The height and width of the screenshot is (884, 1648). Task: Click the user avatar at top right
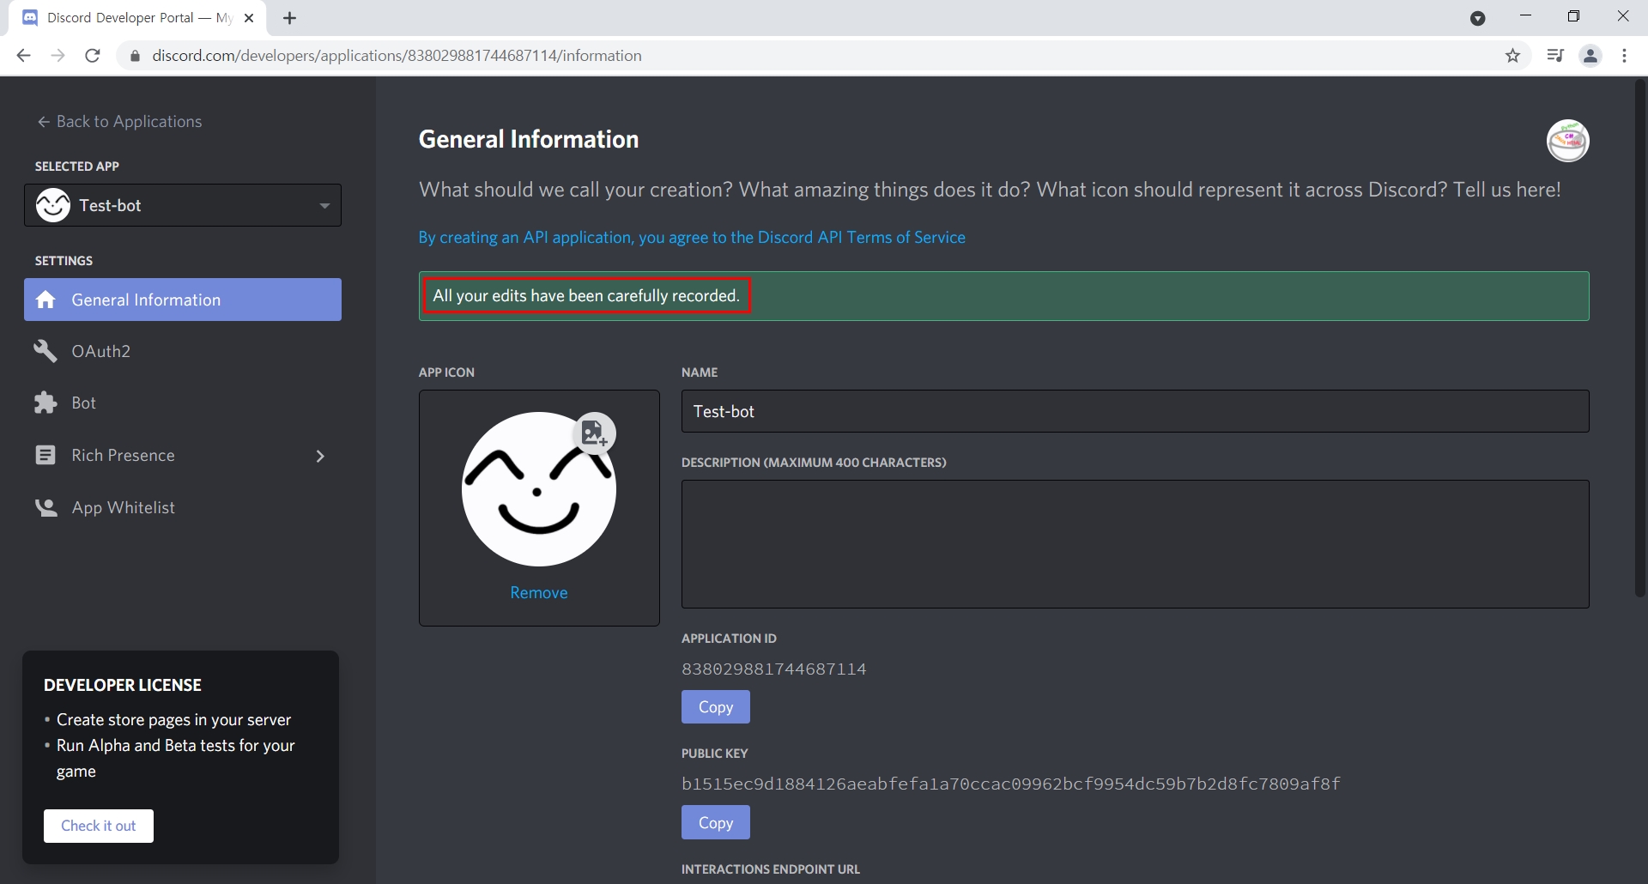[x=1567, y=141]
